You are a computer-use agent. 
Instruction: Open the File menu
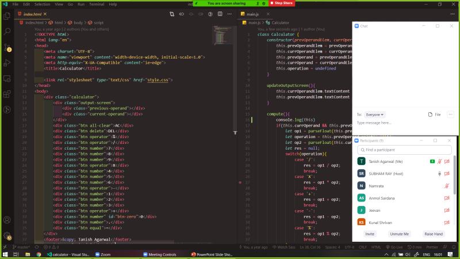(16, 4)
